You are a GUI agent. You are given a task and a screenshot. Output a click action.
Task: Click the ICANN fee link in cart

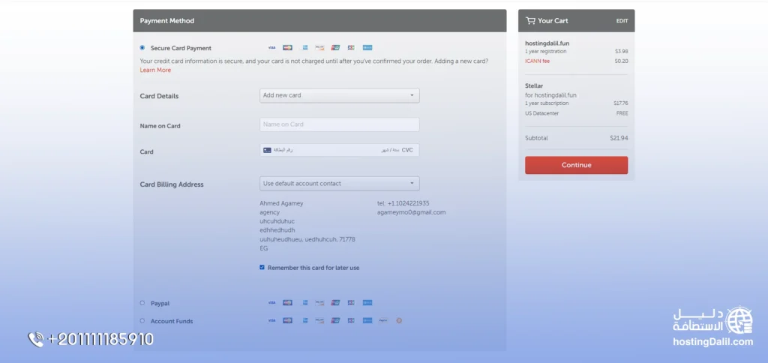[537, 61]
